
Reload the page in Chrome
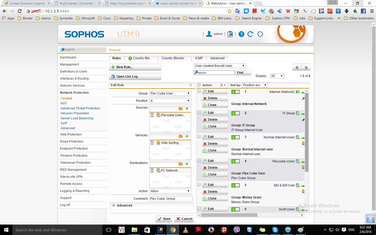[20, 11]
